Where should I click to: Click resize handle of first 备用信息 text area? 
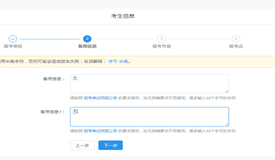(x=227, y=91)
